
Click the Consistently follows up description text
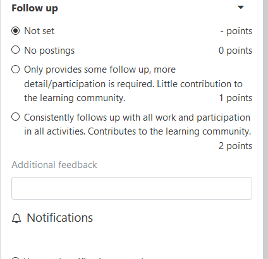coord(137,124)
